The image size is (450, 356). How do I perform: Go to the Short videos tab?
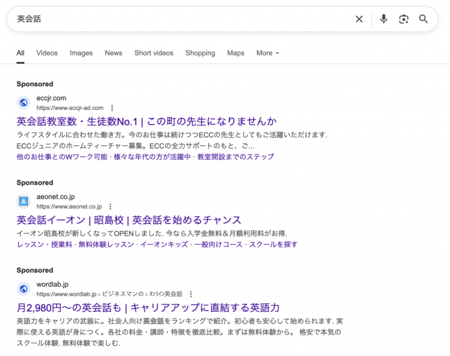coord(154,53)
